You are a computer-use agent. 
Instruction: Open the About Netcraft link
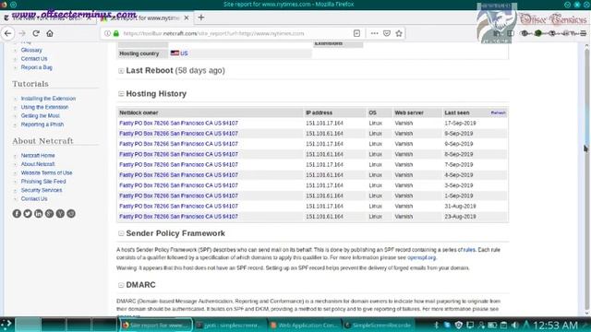[x=38, y=164]
